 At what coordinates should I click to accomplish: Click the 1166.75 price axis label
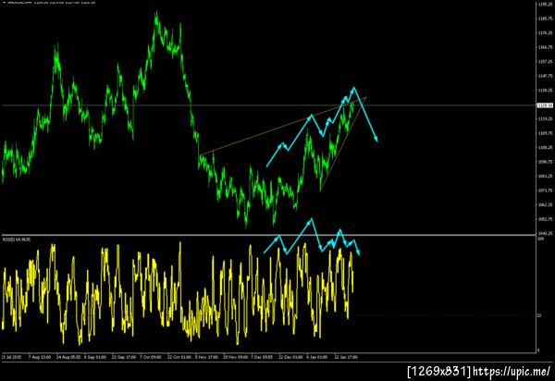(x=546, y=47)
